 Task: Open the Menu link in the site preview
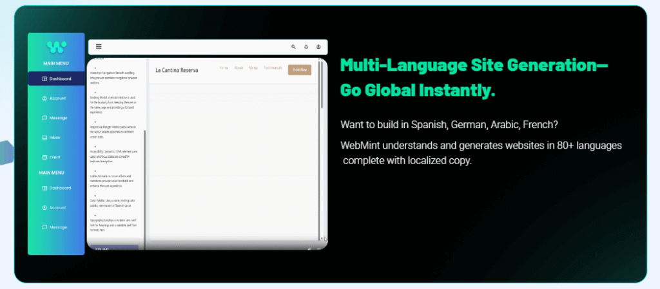click(x=253, y=68)
